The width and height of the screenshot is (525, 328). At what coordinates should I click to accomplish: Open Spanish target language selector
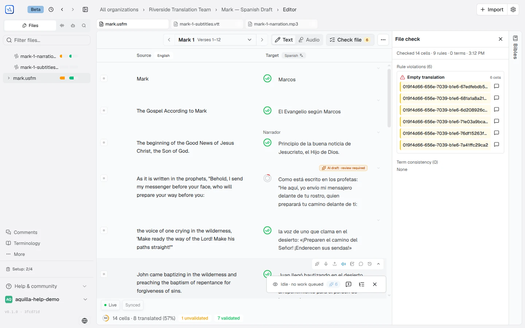pos(294,55)
